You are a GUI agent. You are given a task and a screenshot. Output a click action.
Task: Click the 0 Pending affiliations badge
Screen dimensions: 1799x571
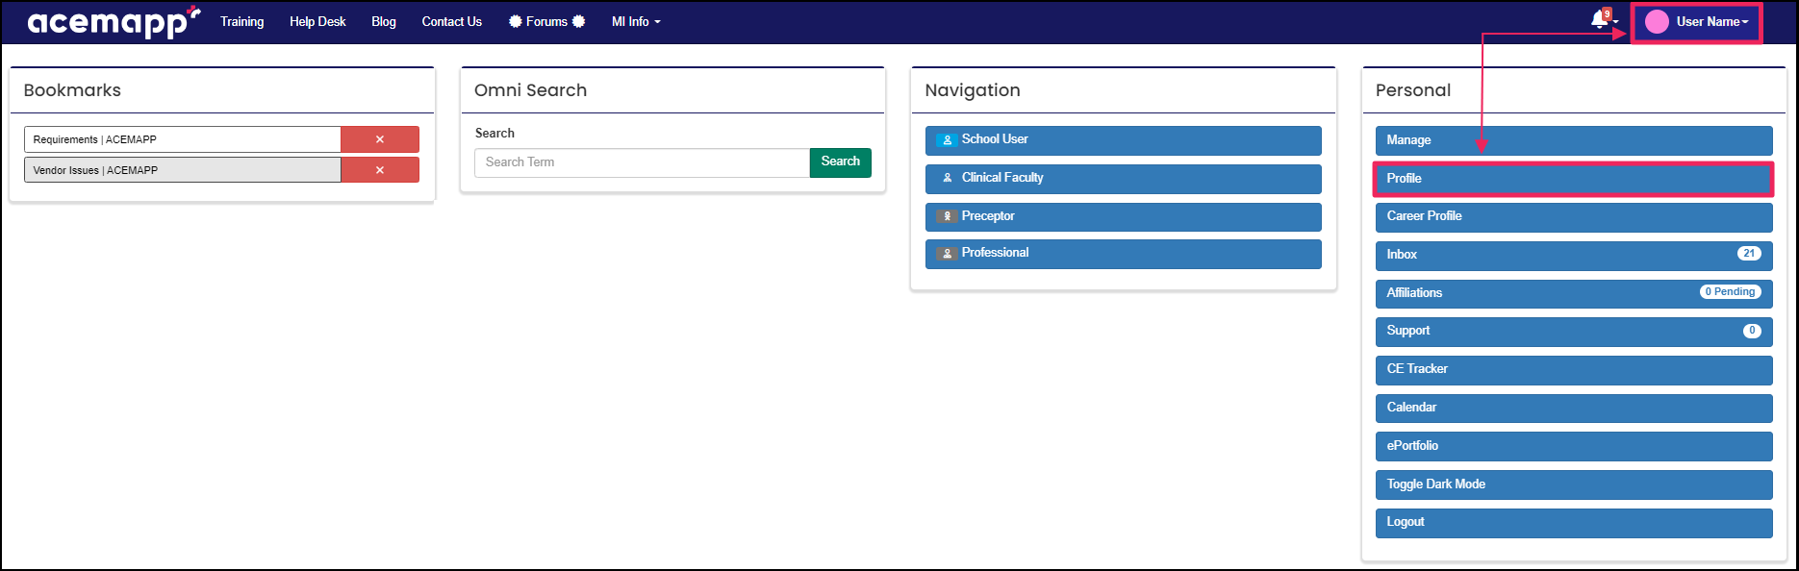(x=1731, y=292)
